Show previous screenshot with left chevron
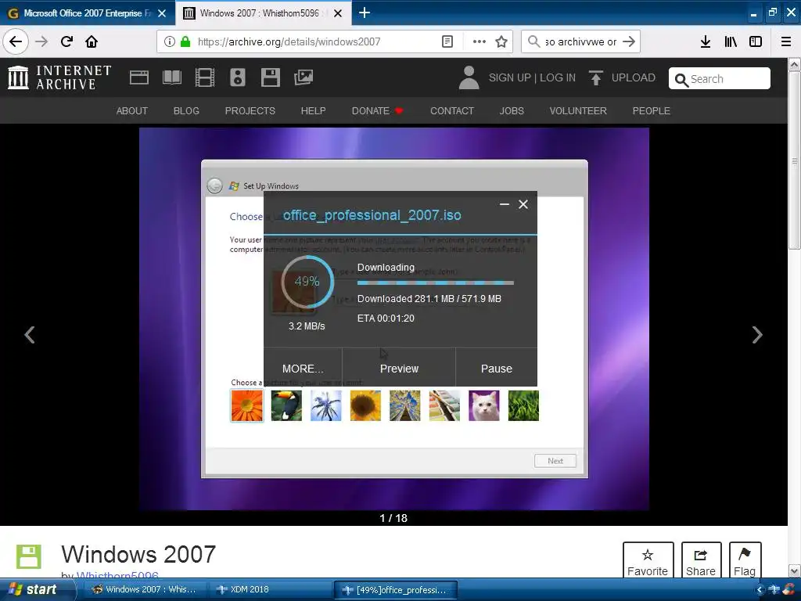Image resolution: width=801 pixels, height=601 pixels. pos(30,335)
